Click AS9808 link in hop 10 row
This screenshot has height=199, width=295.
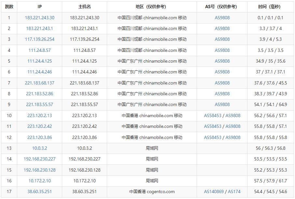233,115
